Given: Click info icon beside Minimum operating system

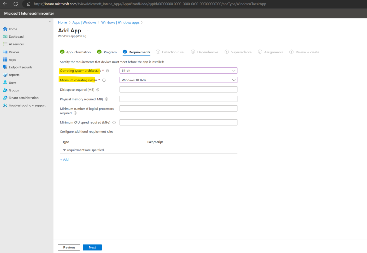Looking at the screenshot, I should tap(104, 80).
